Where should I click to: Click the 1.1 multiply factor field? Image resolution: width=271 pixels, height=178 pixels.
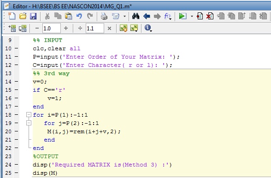(x=95, y=28)
